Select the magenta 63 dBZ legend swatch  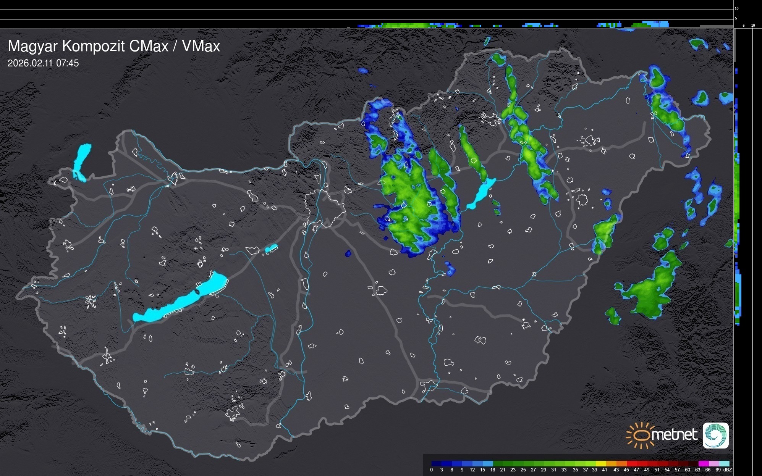704,463
